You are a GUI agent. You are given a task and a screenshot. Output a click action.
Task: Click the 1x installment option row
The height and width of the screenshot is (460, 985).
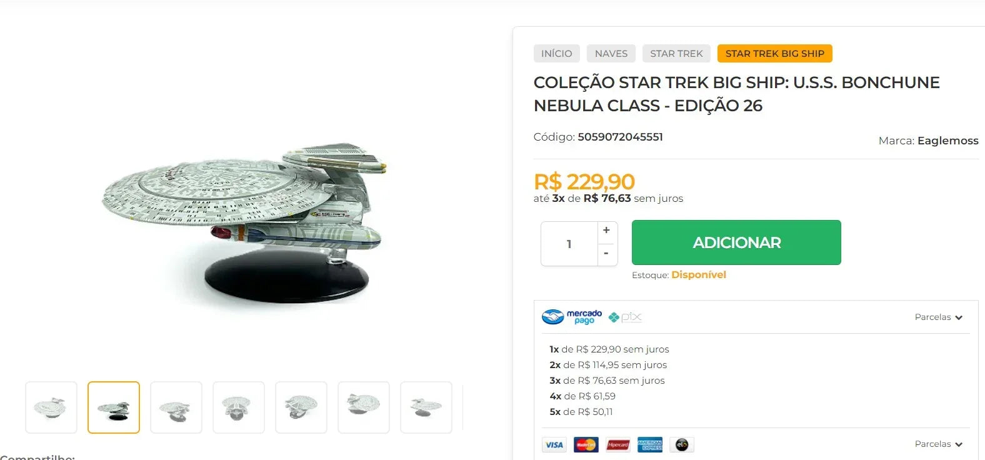tap(609, 349)
